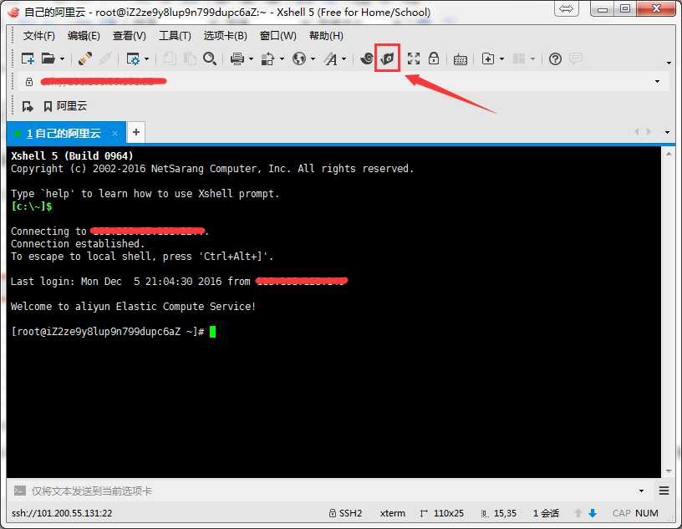Open the compose bar hamburger menu
The height and width of the screenshot is (529, 682).
pos(664,491)
